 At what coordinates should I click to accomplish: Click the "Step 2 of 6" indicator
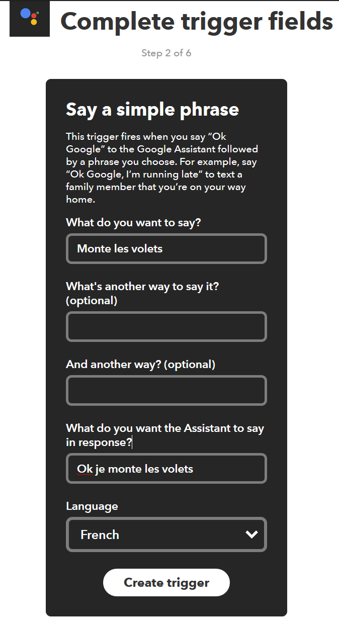(166, 53)
